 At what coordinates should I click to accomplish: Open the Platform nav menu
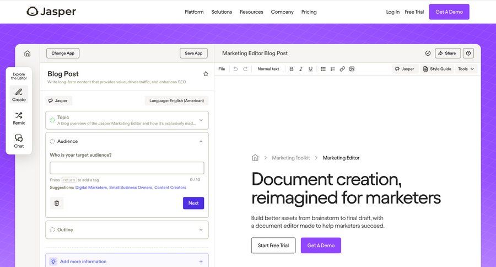click(194, 12)
